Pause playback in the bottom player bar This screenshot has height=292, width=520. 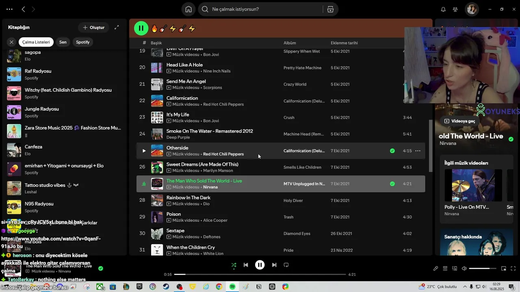[260, 265]
